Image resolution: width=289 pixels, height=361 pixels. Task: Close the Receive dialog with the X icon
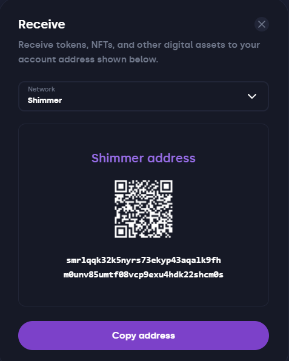(x=261, y=24)
